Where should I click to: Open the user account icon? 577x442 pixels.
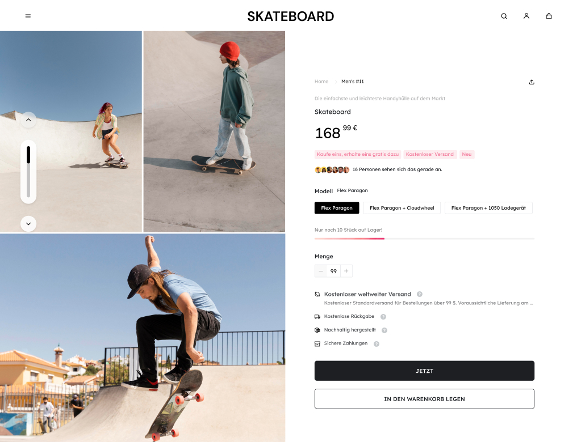coord(526,16)
